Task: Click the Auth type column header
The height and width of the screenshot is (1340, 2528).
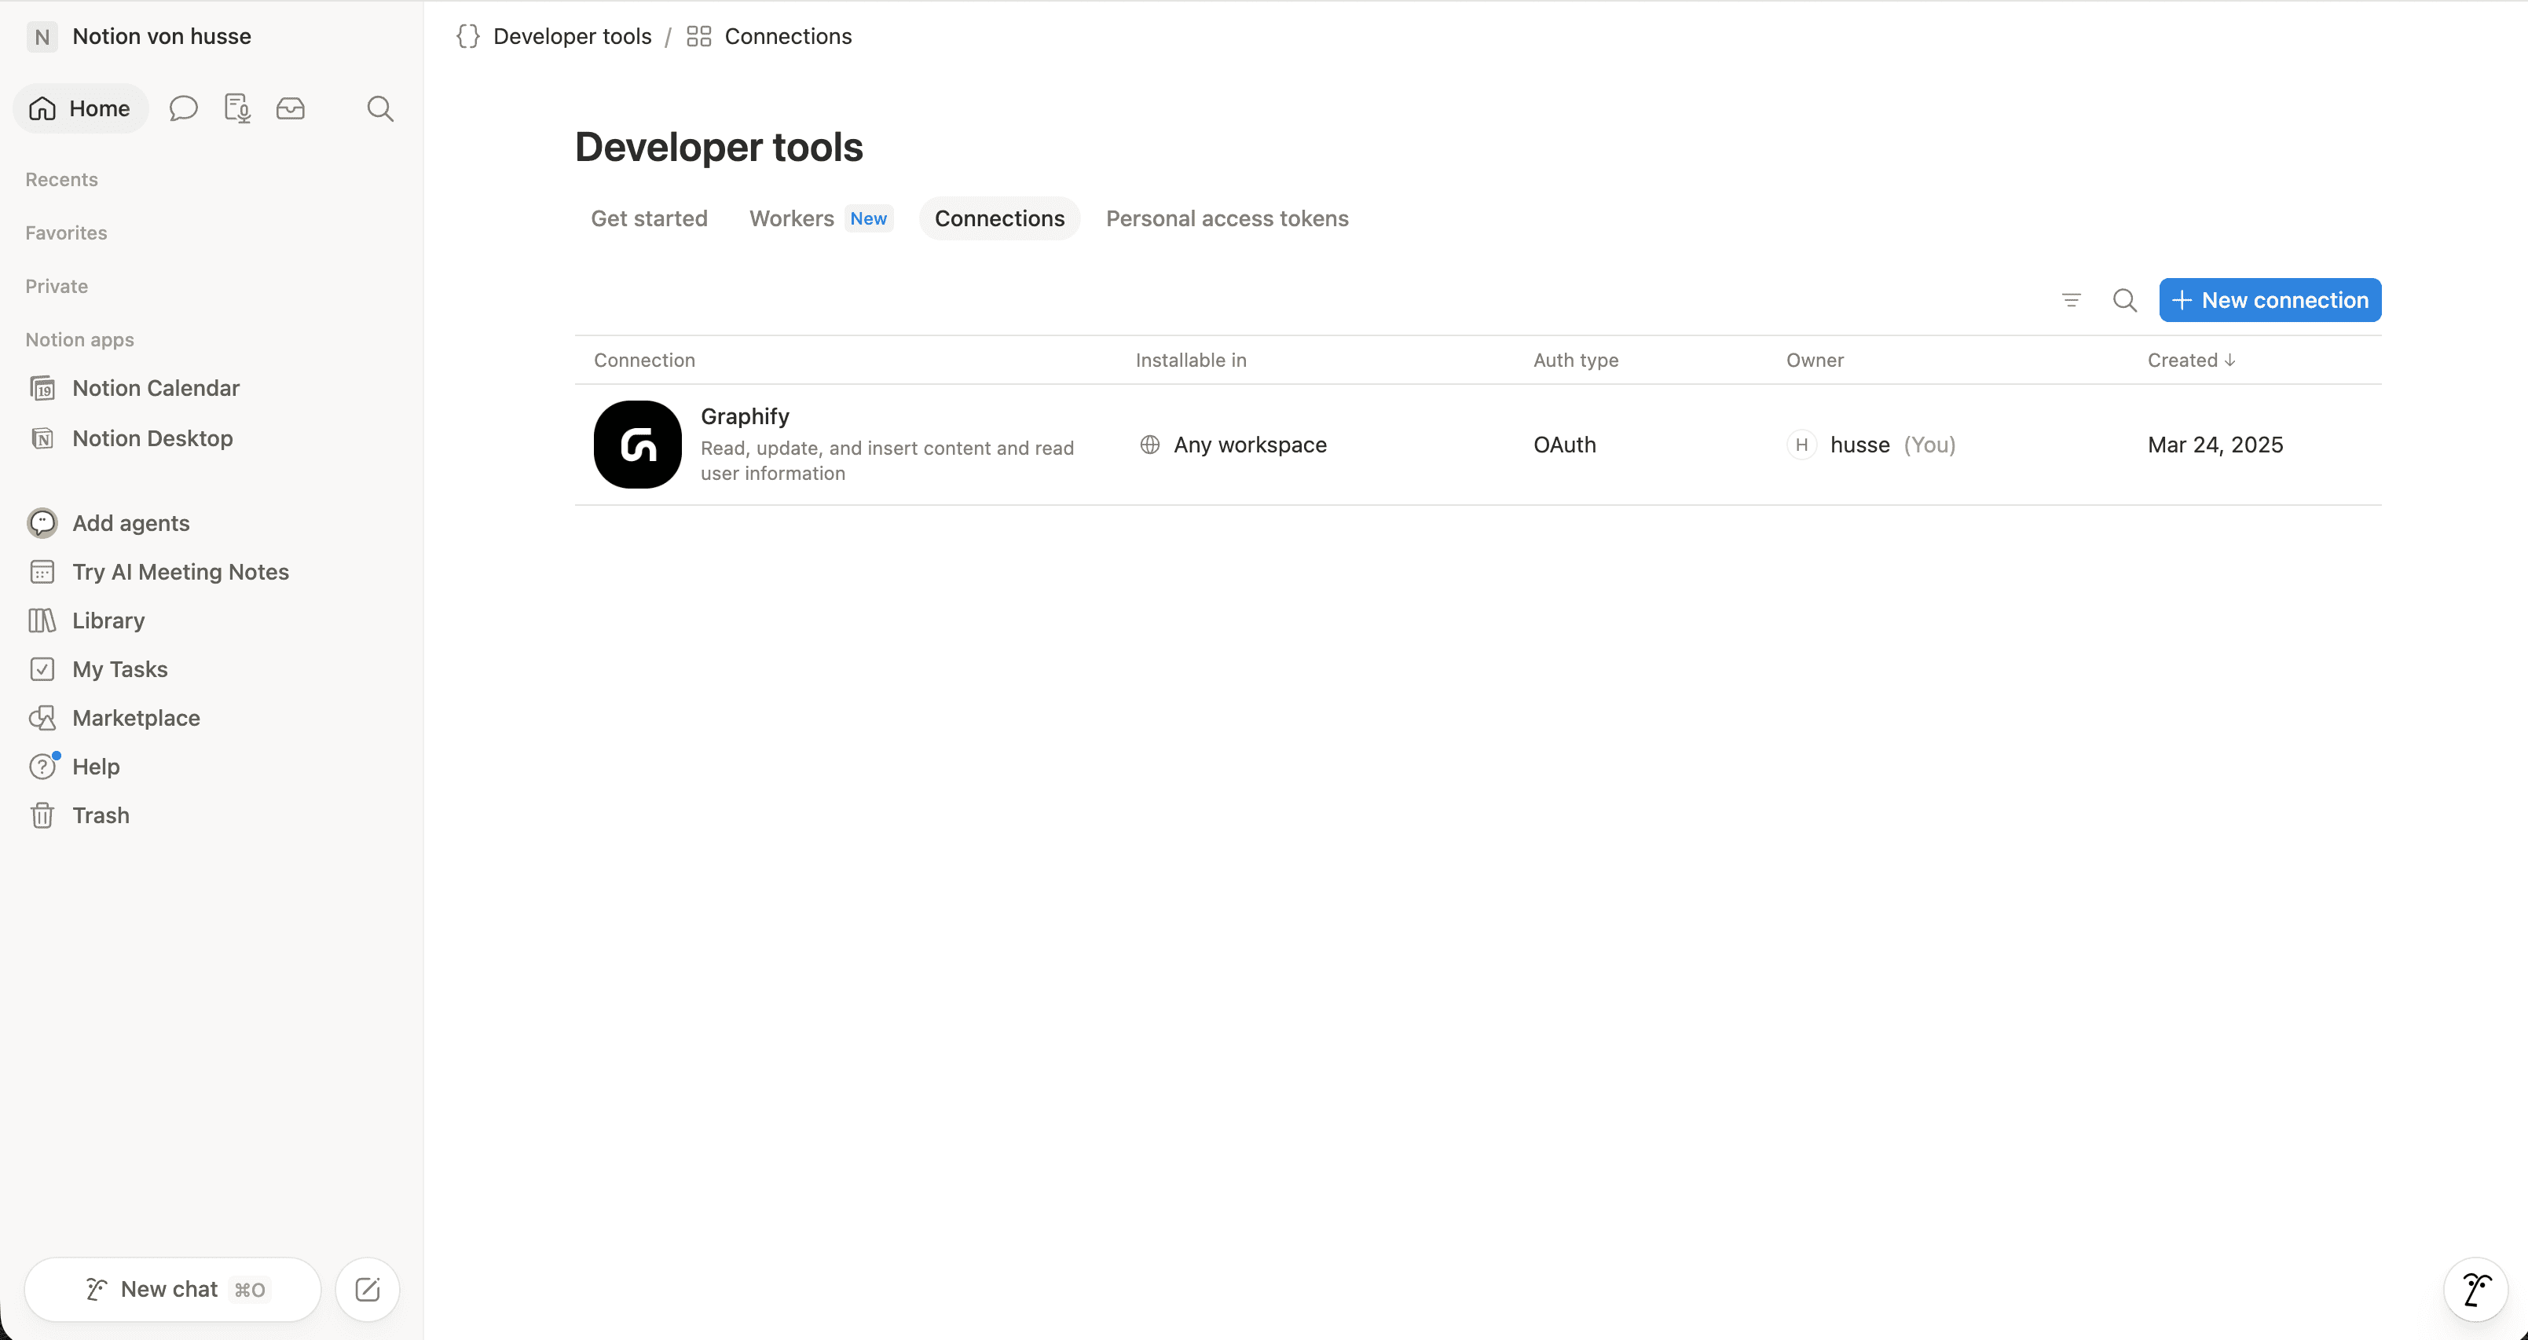Action: [1575, 360]
